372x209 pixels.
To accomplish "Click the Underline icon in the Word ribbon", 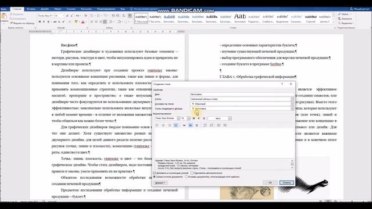I will (x=48, y=22).
